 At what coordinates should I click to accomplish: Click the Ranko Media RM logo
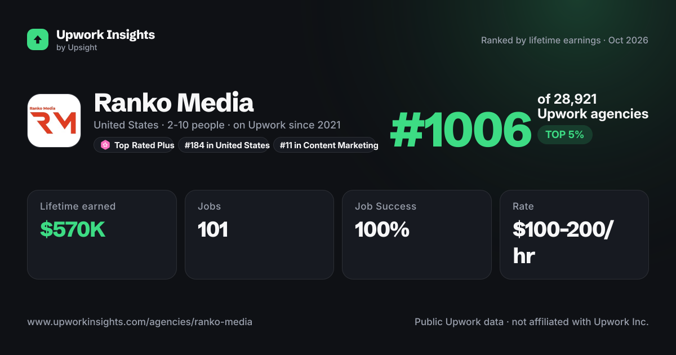[x=54, y=121]
